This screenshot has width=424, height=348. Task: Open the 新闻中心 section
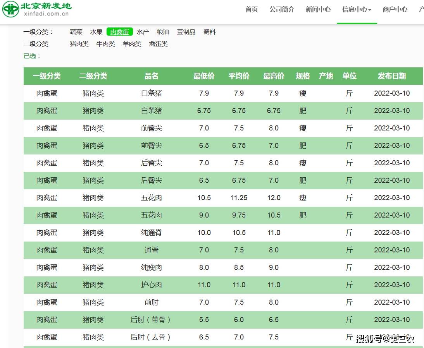click(x=318, y=9)
